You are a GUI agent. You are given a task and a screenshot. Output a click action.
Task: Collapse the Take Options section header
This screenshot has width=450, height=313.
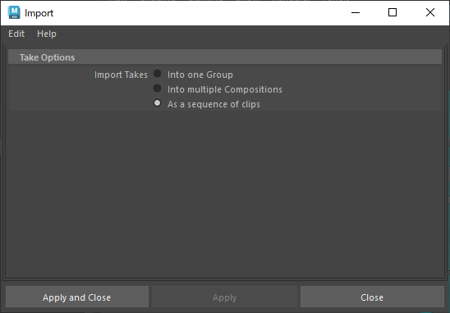225,57
